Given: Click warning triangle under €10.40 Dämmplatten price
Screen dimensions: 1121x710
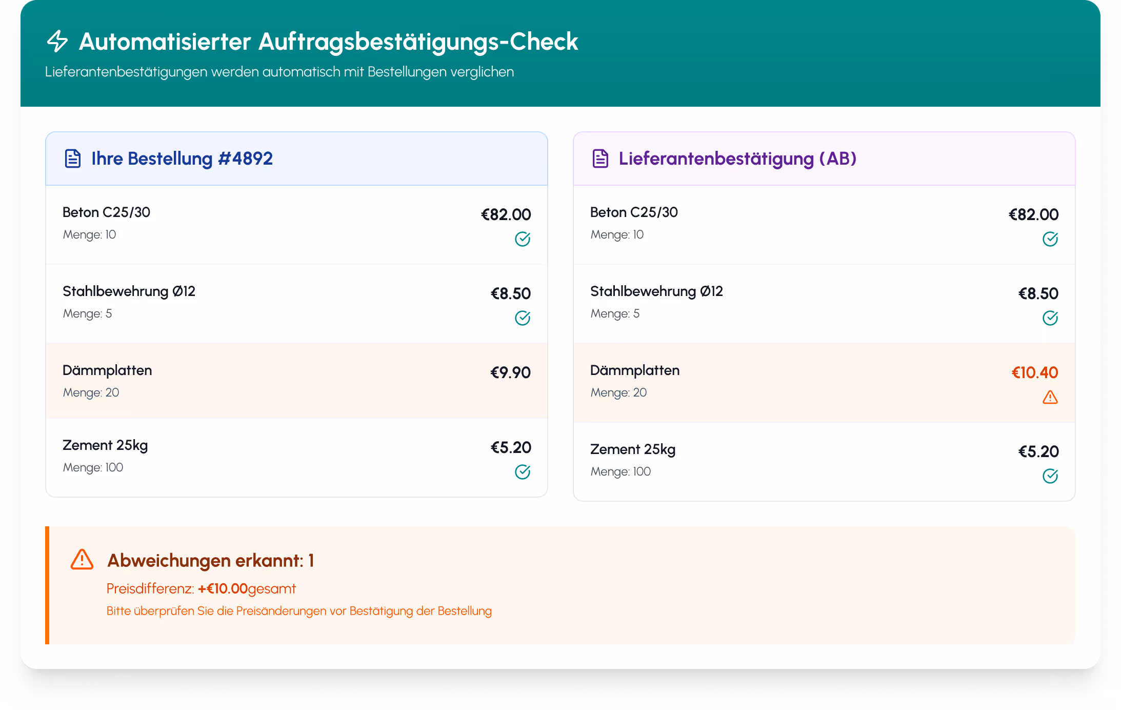Looking at the screenshot, I should 1050,397.
